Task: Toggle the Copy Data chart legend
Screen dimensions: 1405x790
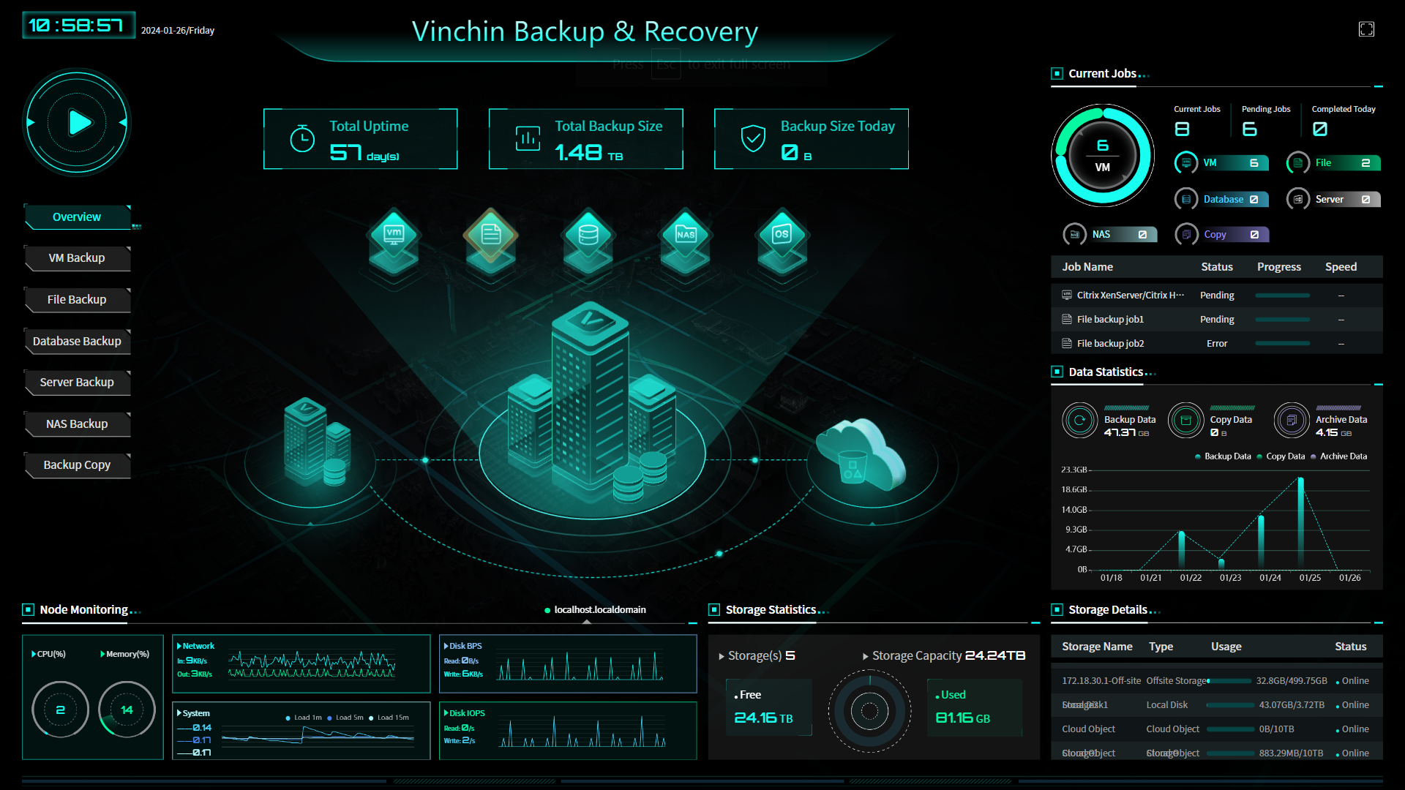Action: coord(1281,456)
